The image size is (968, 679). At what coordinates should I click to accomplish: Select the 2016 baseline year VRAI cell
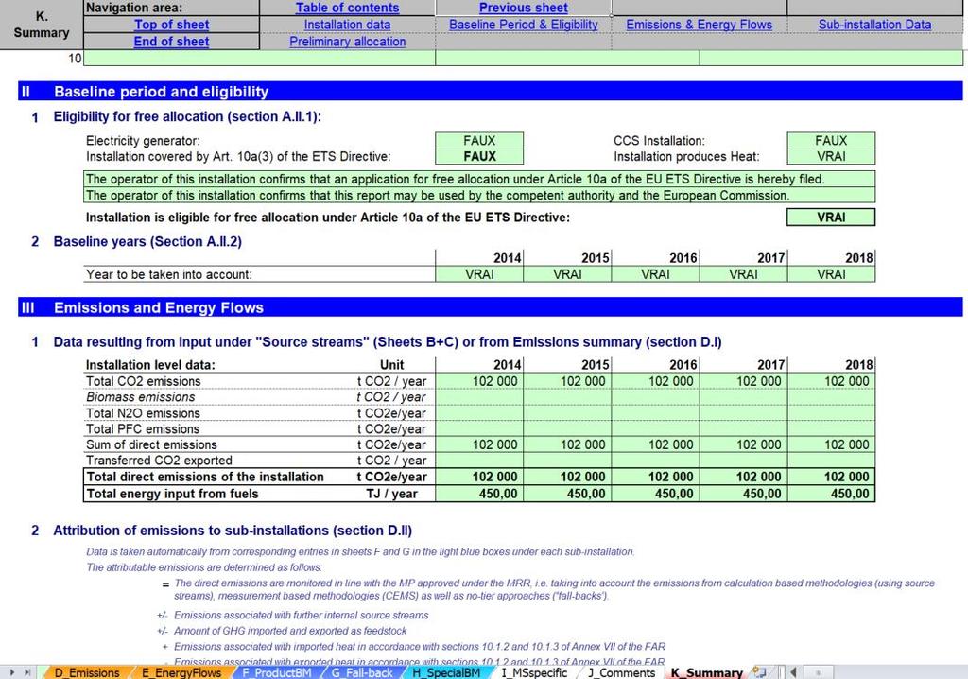655,274
